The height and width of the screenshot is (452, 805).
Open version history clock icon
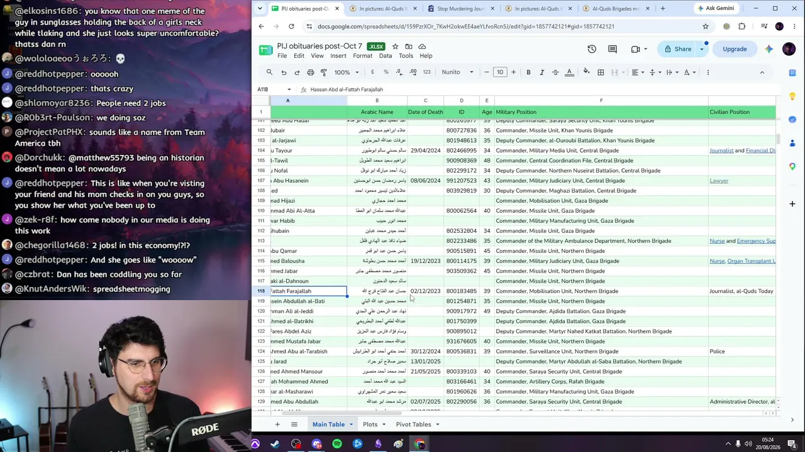pyautogui.click(x=592, y=49)
